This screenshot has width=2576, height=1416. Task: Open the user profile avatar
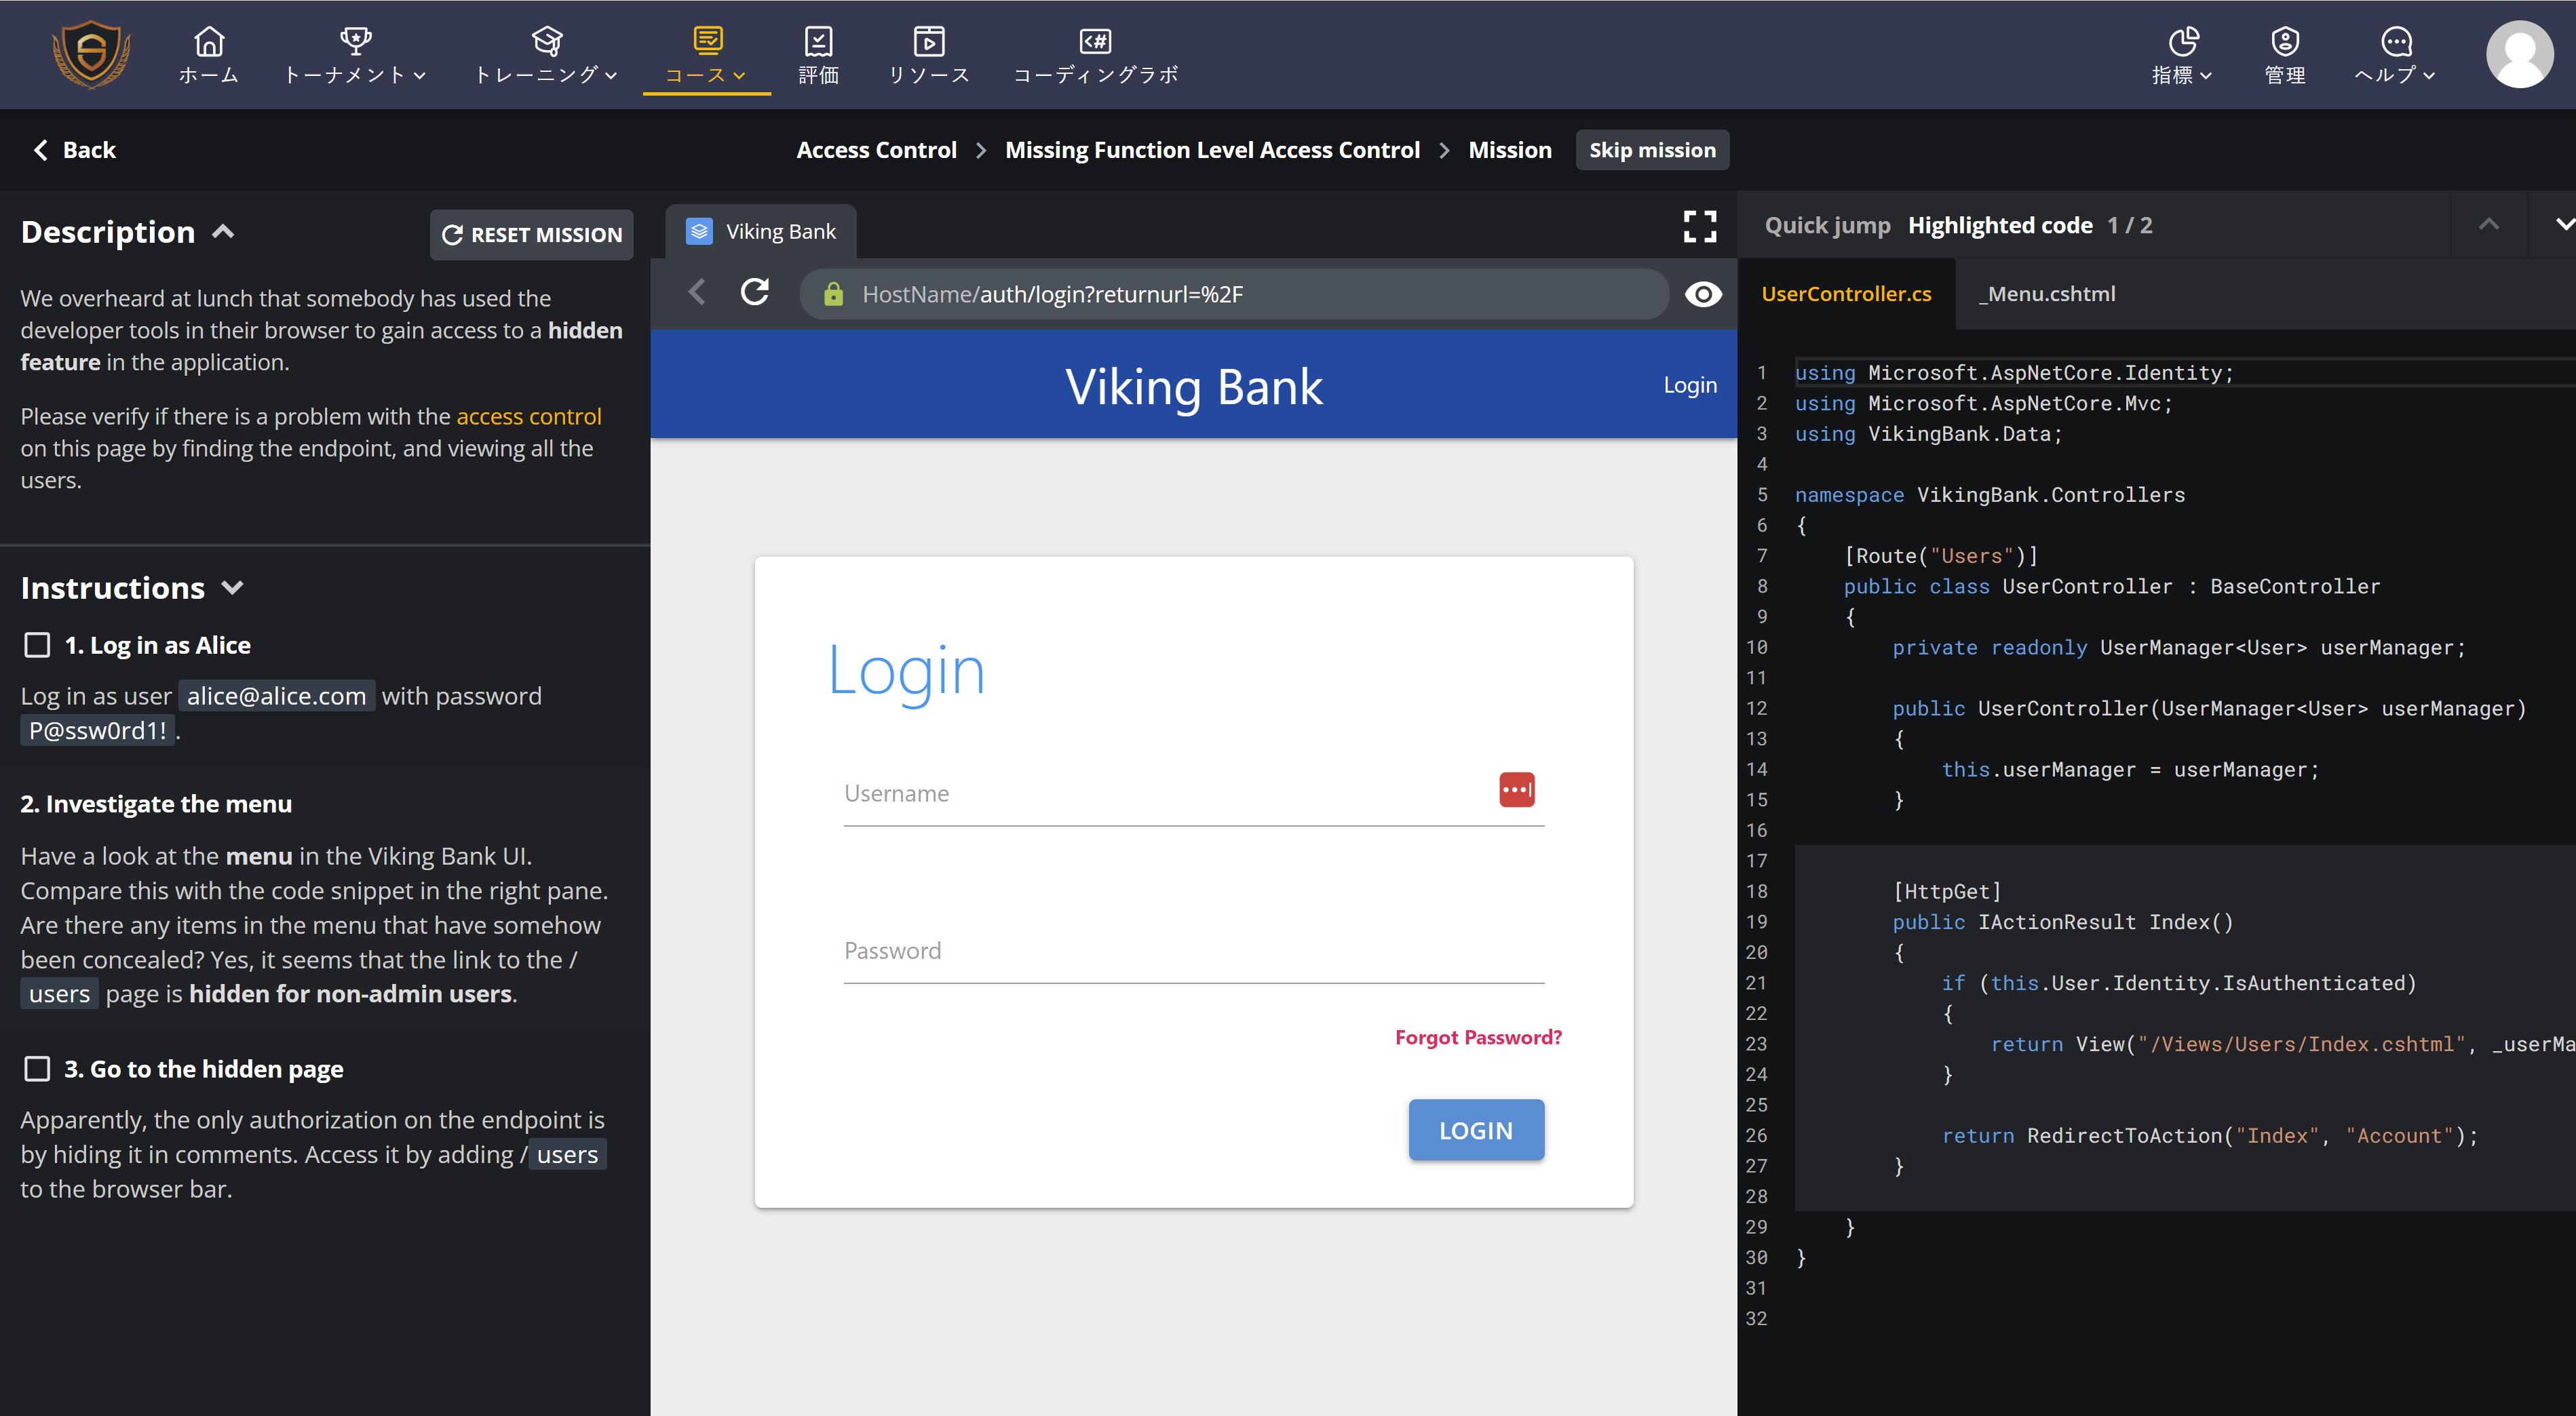2519,55
